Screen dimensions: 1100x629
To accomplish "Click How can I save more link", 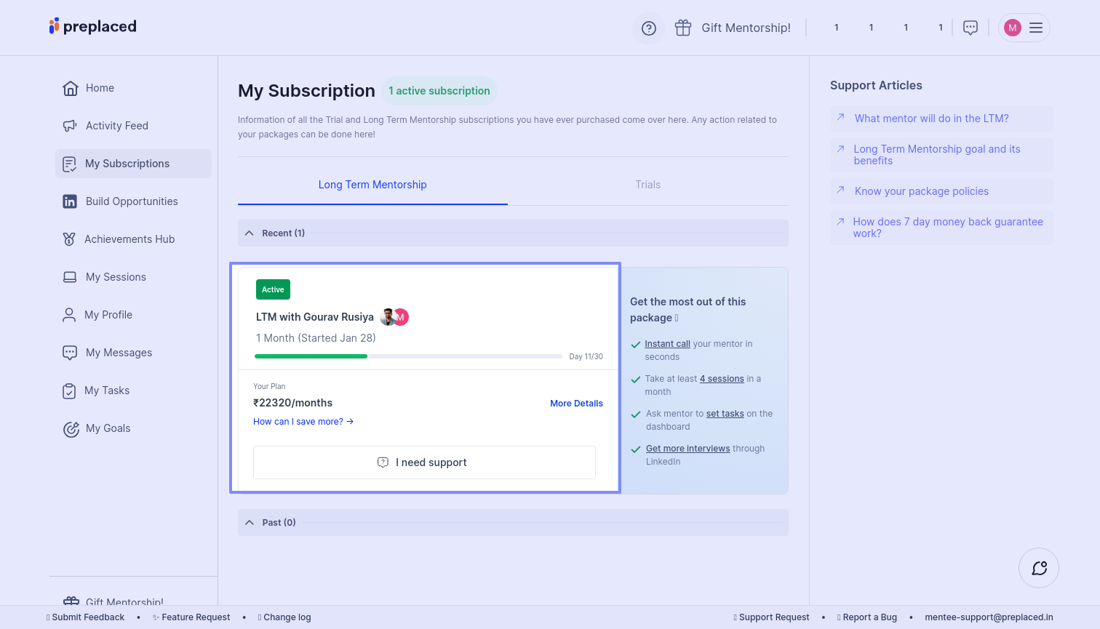I will pos(303,422).
